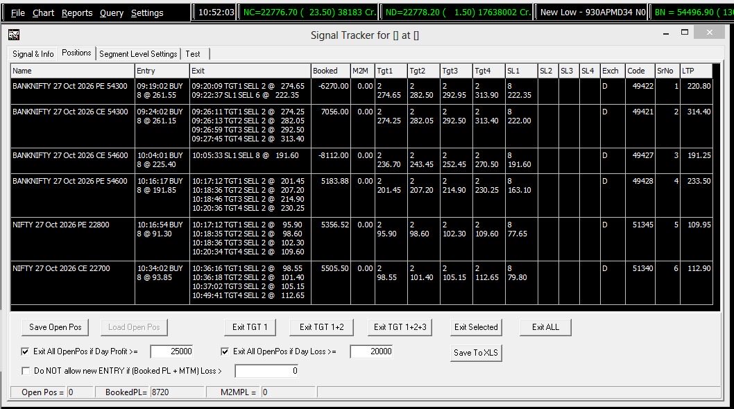Click the ND=22778.20 ticker panel

tap(457, 12)
